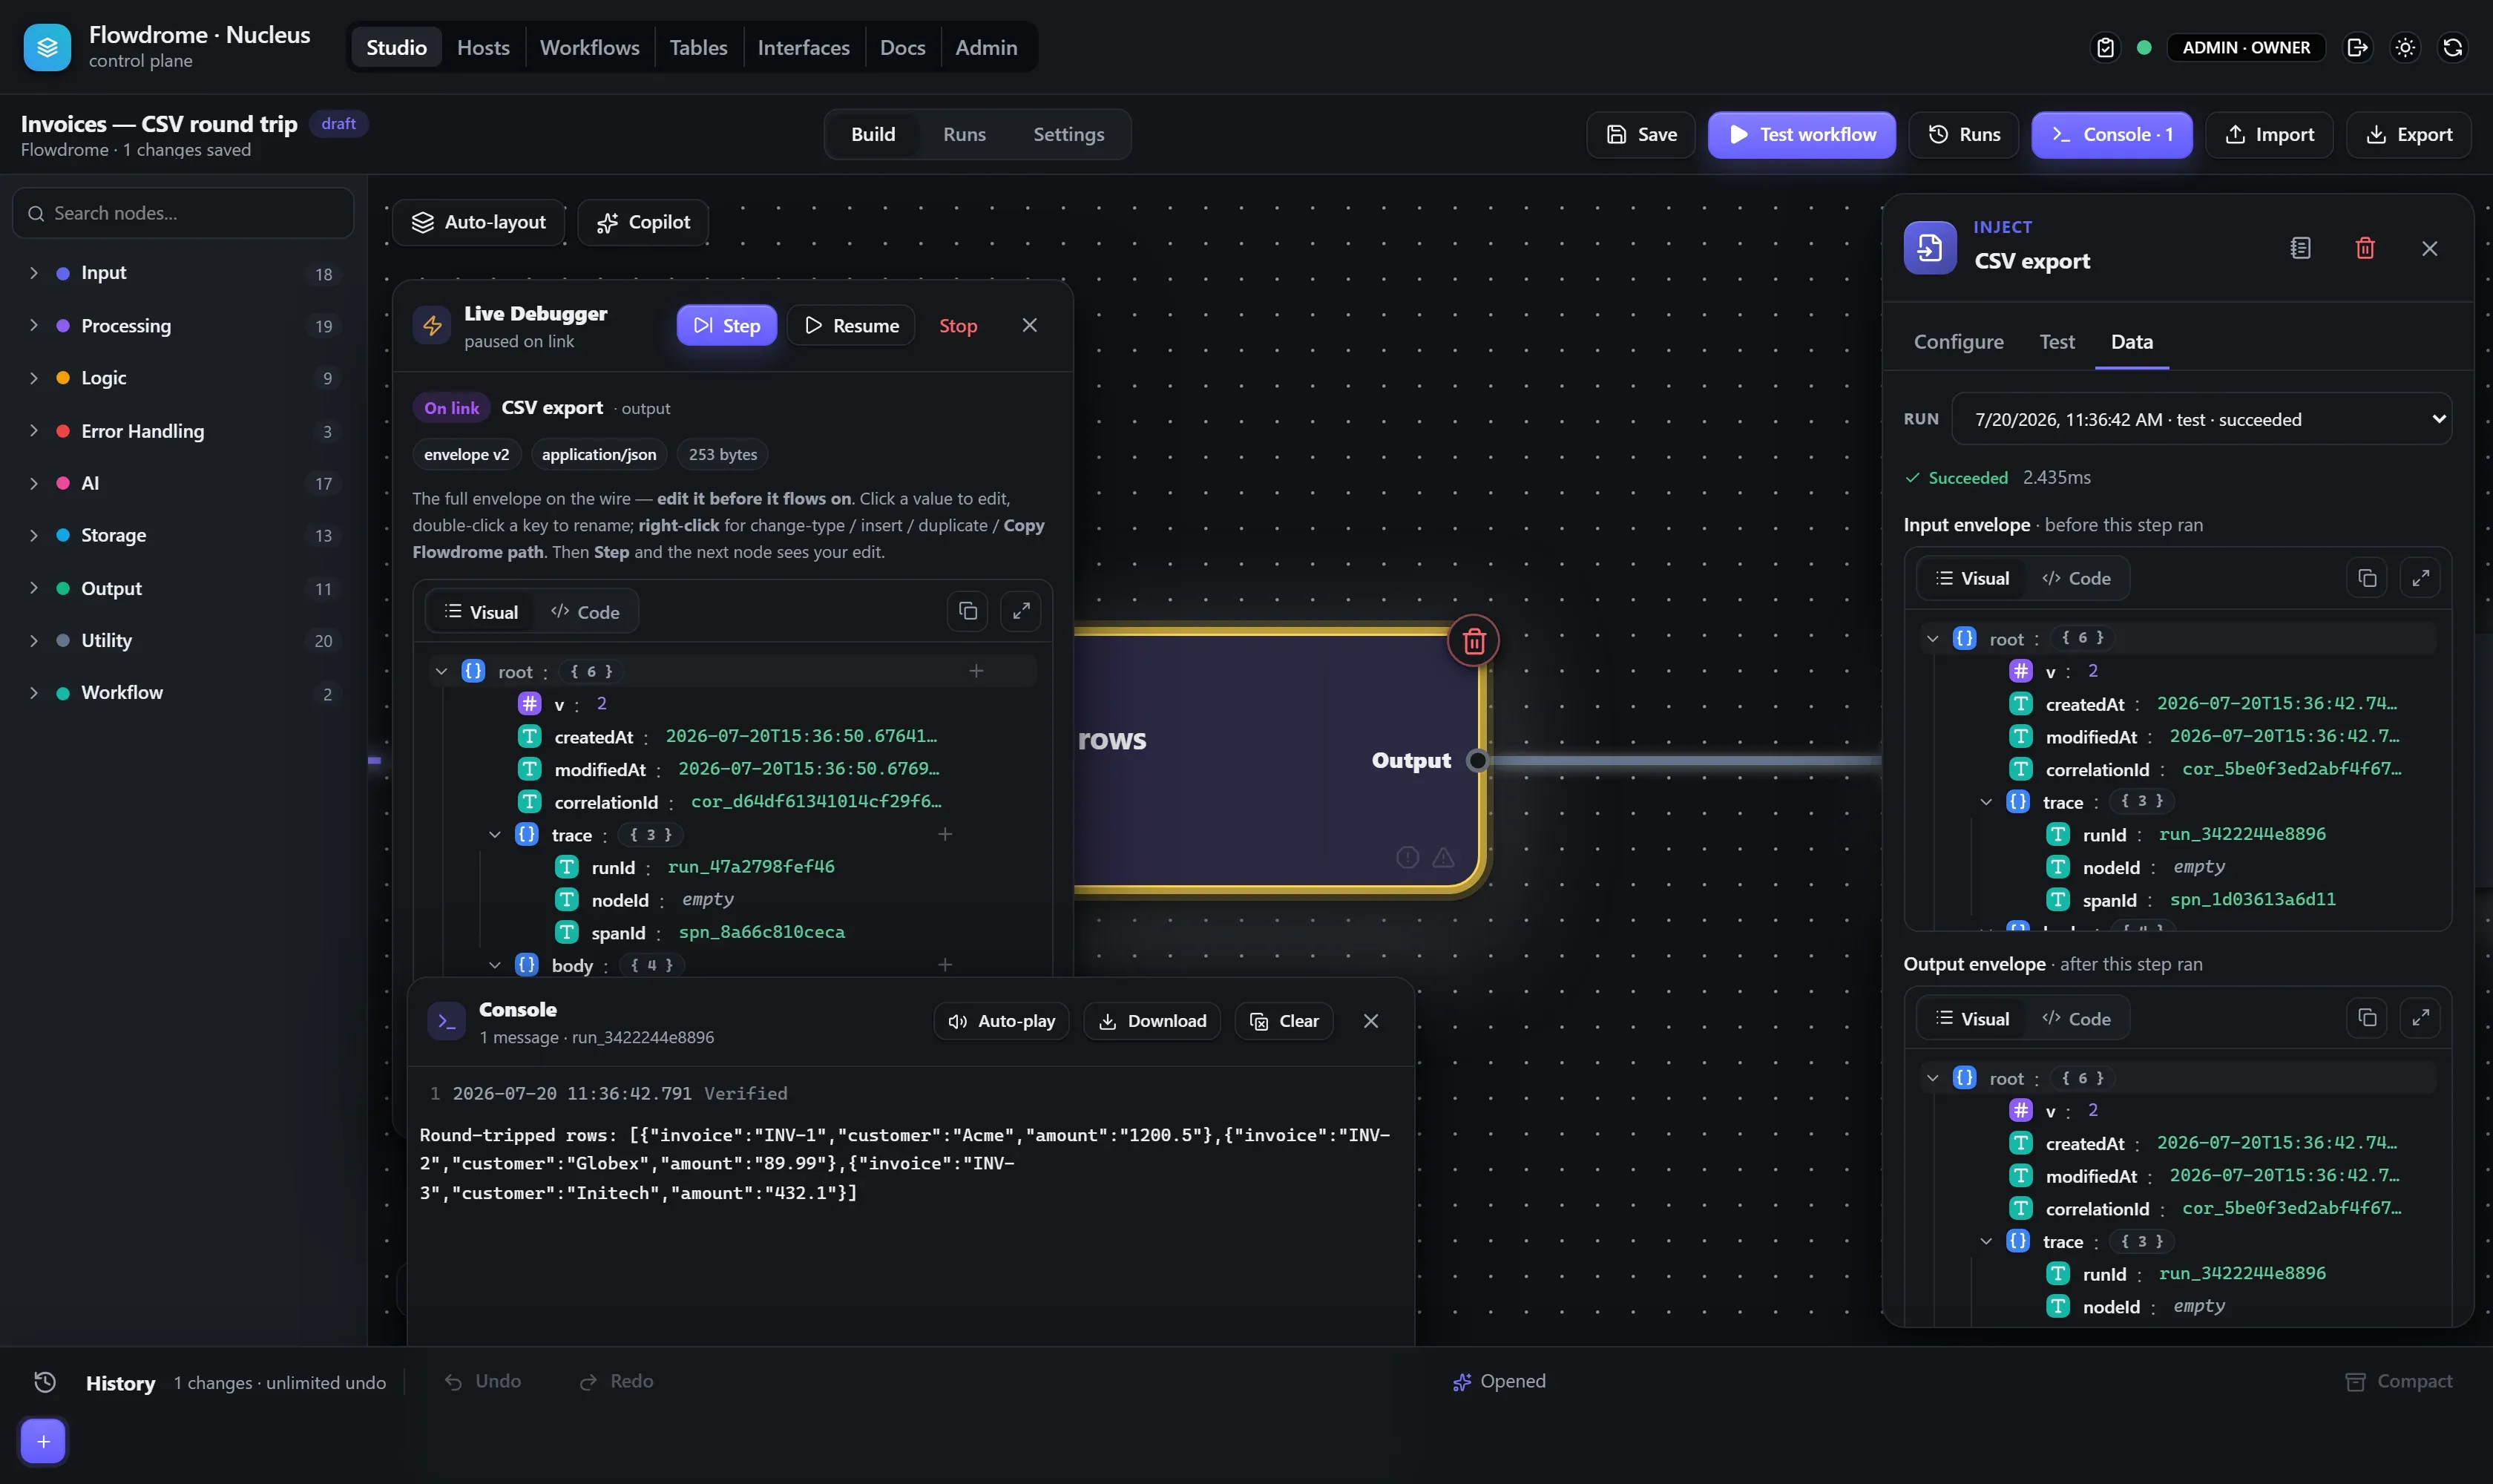
Task: Close the CSV export inspector panel
Action: pos(2429,248)
